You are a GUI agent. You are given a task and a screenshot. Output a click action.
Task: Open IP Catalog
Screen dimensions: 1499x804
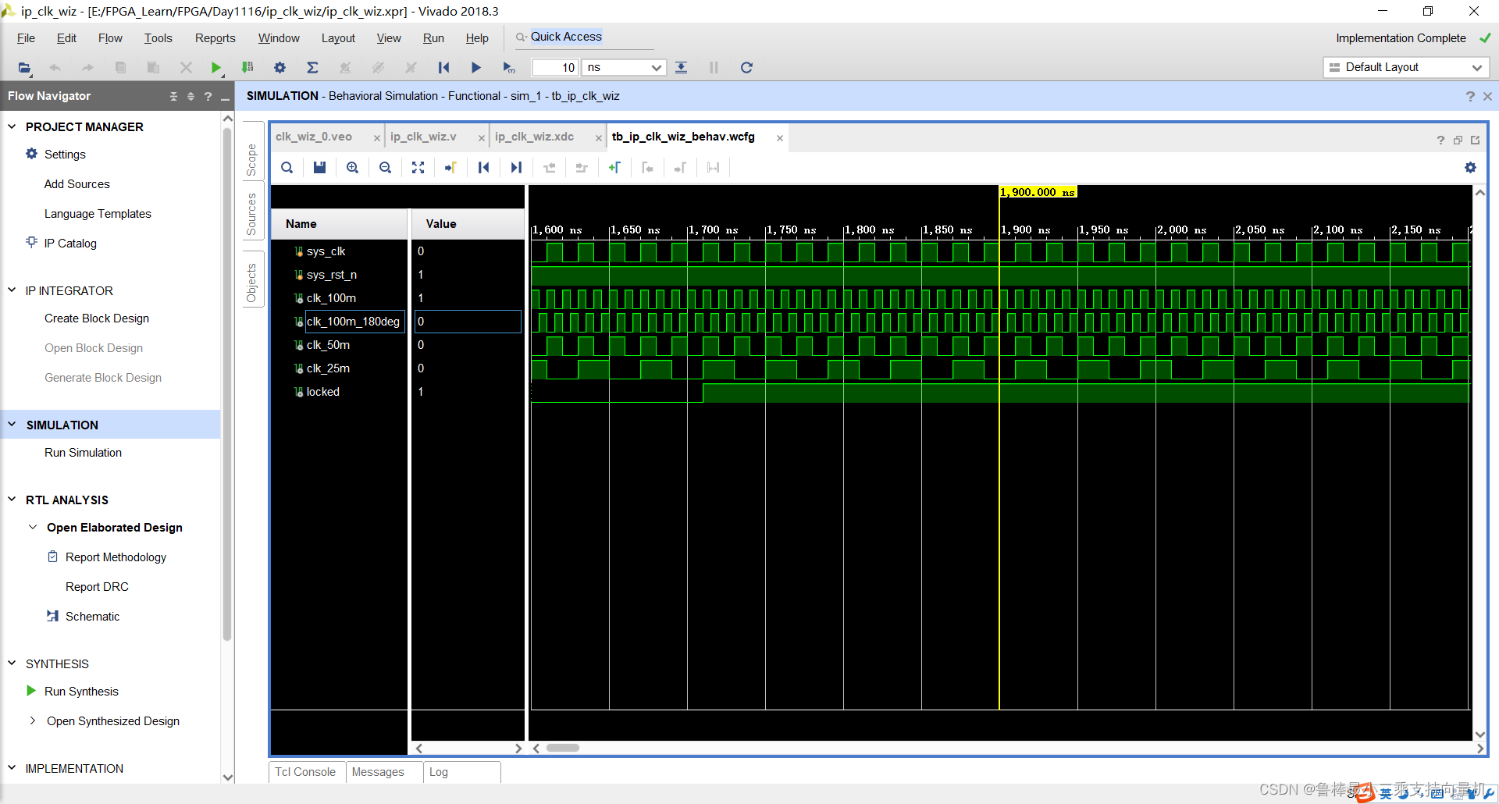70,244
